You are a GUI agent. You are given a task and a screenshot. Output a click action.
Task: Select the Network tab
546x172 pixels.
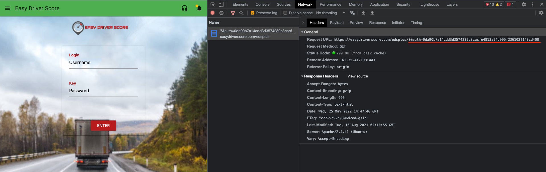coord(305,4)
